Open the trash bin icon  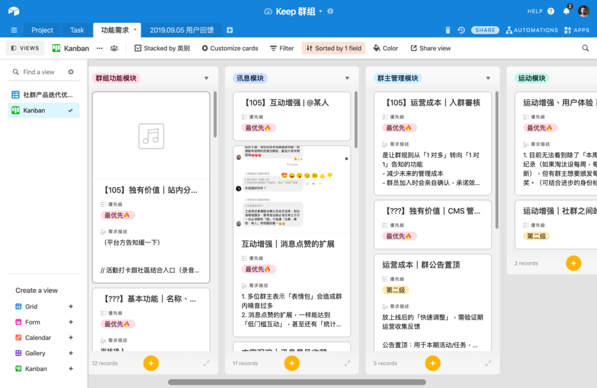[448, 30]
